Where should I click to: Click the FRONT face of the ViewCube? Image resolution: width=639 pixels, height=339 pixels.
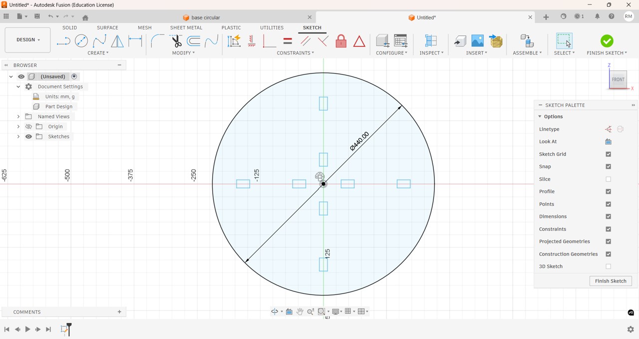point(619,79)
